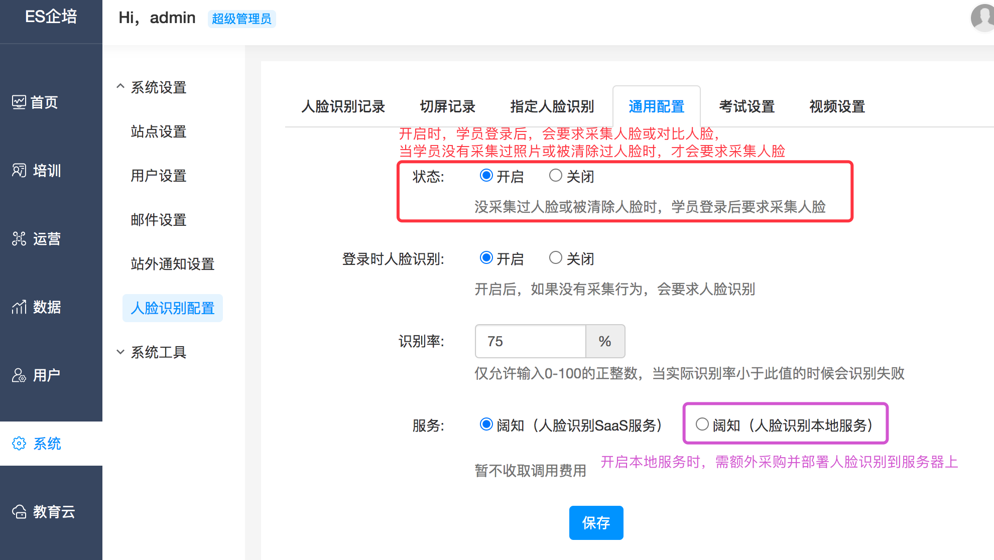Image resolution: width=994 pixels, height=560 pixels.
Task: Switch to the 人脸识别记录 tab
Action: click(x=343, y=106)
